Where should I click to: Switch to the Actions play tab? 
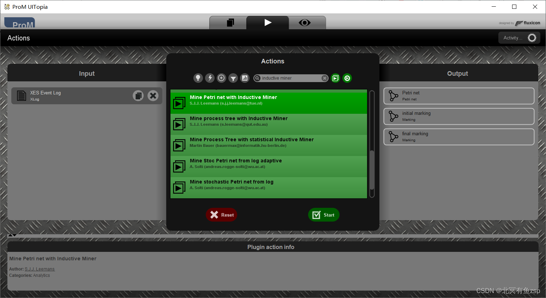pyautogui.click(x=268, y=23)
